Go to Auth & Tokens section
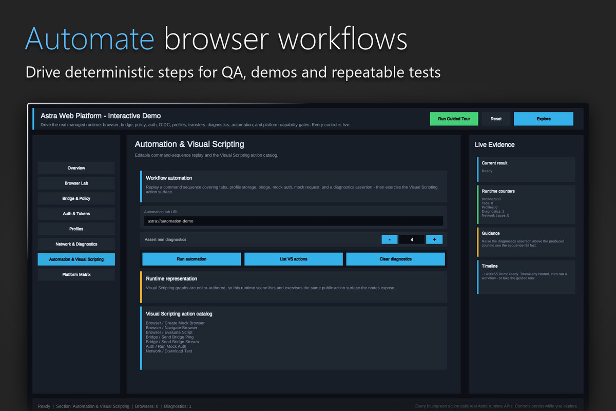Screen dimensions: 616x411 [x=76, y=214]
